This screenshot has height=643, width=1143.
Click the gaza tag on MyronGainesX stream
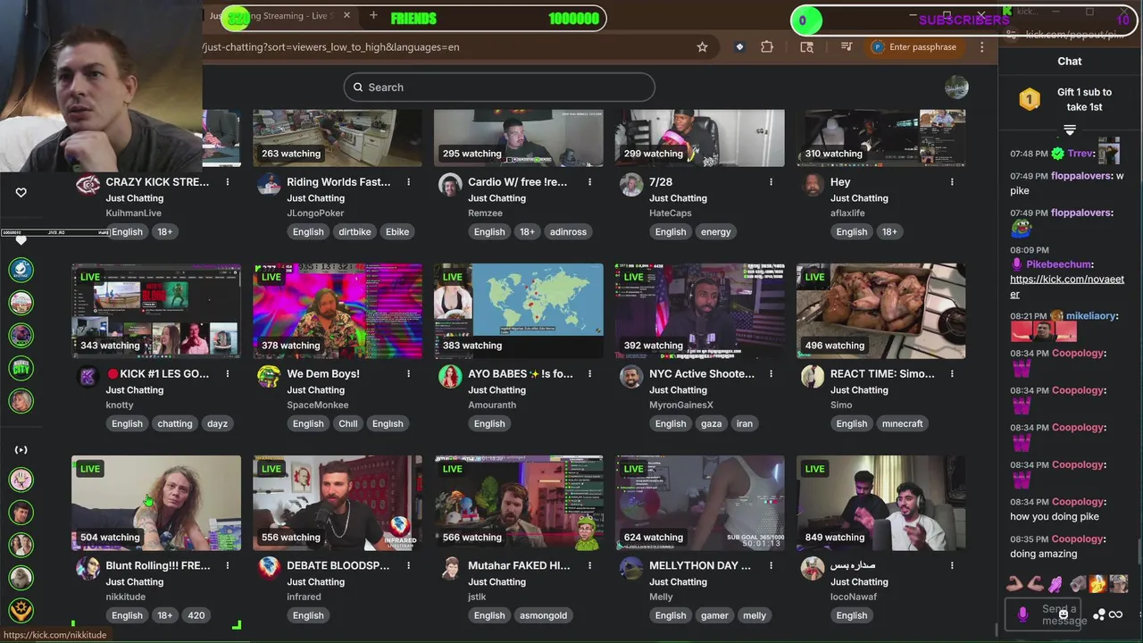(711, 424)
